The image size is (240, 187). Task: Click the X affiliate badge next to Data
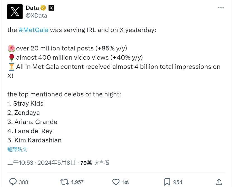[51, 8]
